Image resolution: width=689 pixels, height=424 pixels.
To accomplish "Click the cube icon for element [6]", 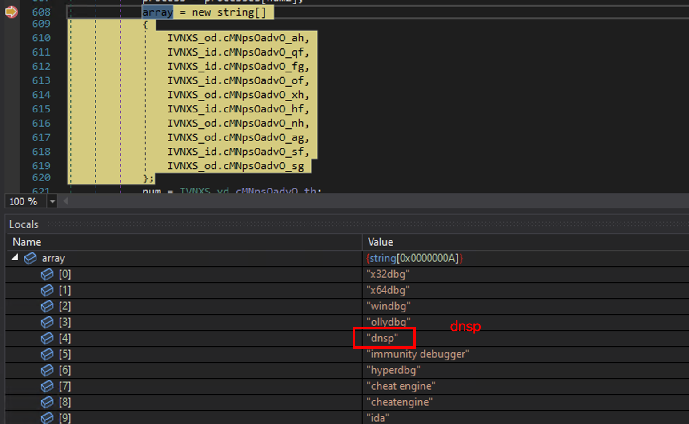I will [x=47, y=370].
